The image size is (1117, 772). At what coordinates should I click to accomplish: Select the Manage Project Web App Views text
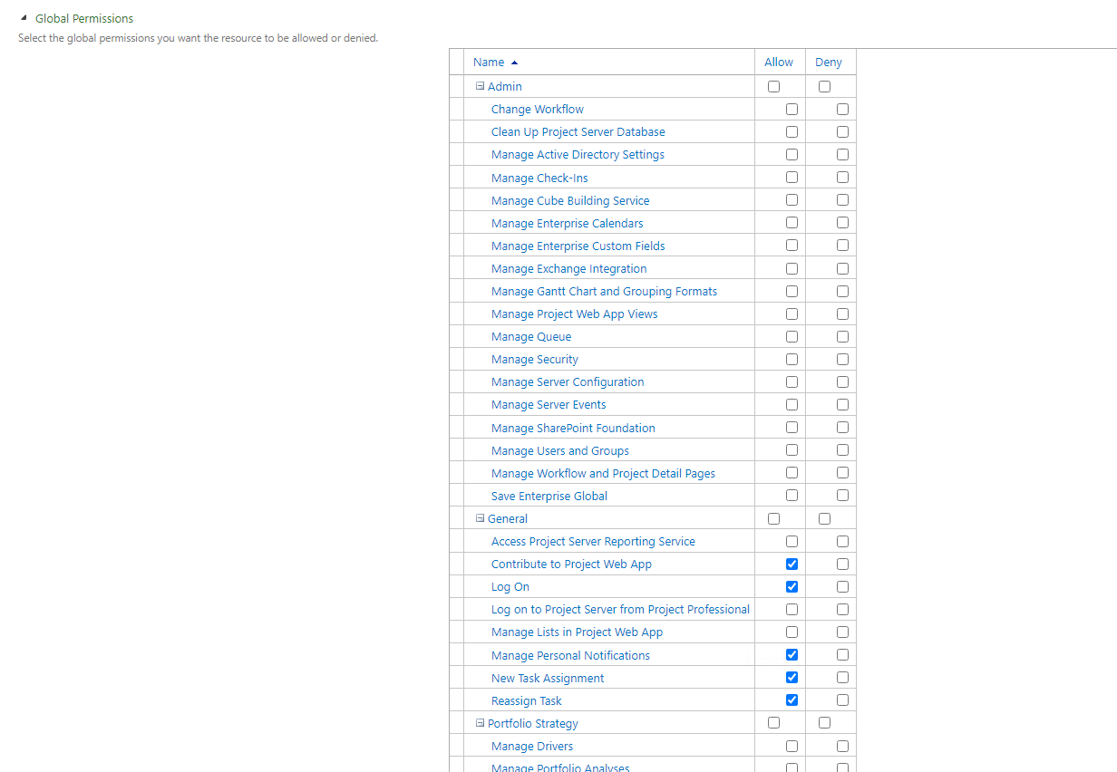575,314
